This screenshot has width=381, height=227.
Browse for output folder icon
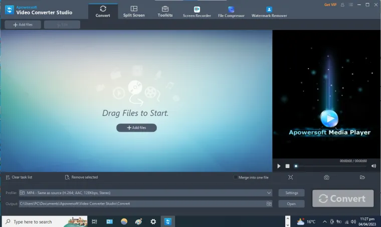coord(269,203)
